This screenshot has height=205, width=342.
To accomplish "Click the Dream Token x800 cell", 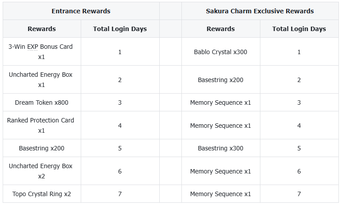I will coord(42,102).
